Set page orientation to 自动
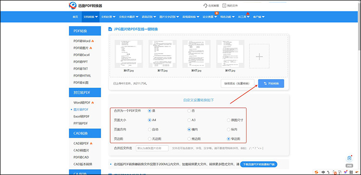This screenshot has width=361, height=175. pyautogui.click(x=150, y=129)
